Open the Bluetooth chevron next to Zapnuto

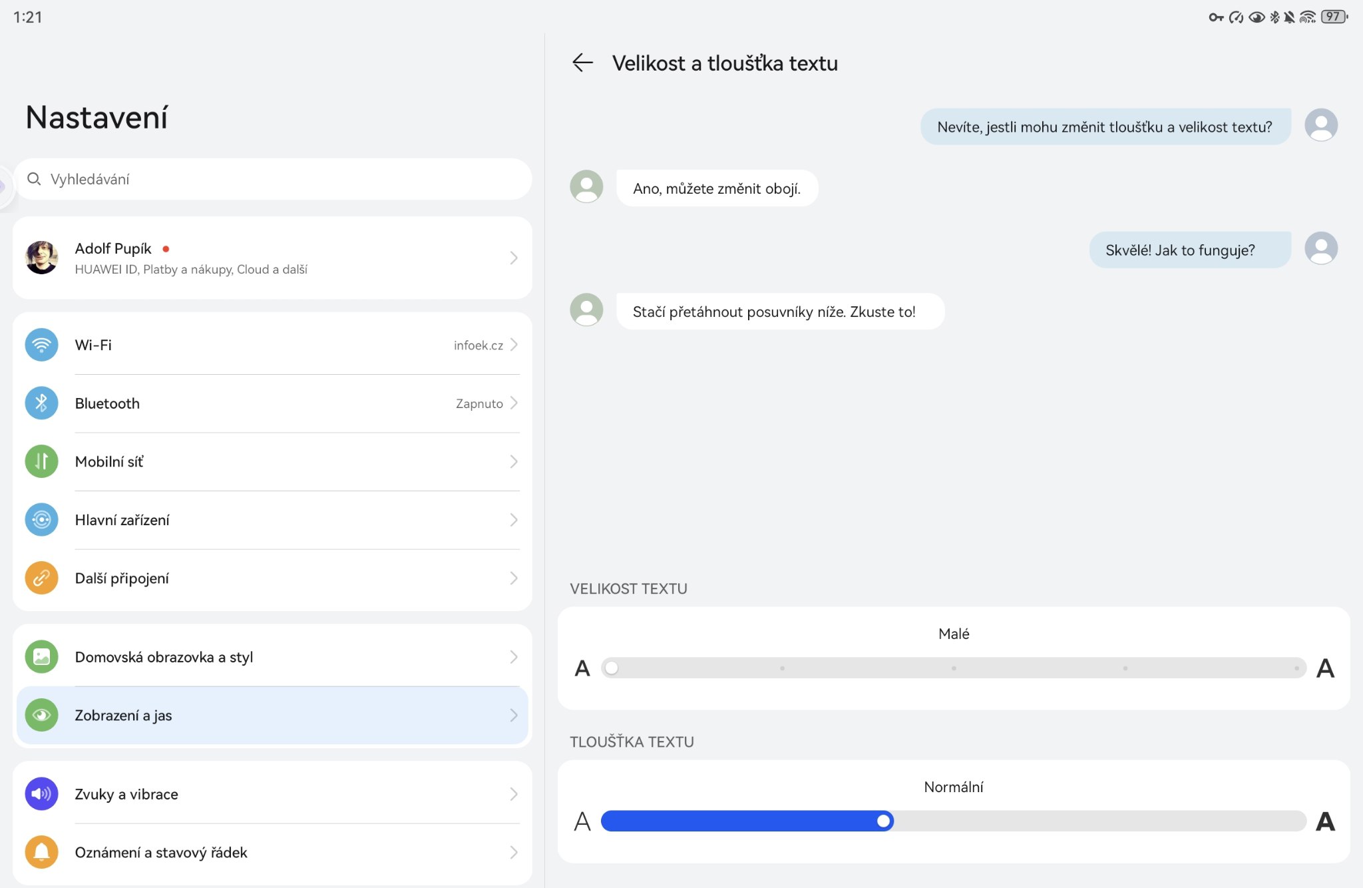point(514,403)
